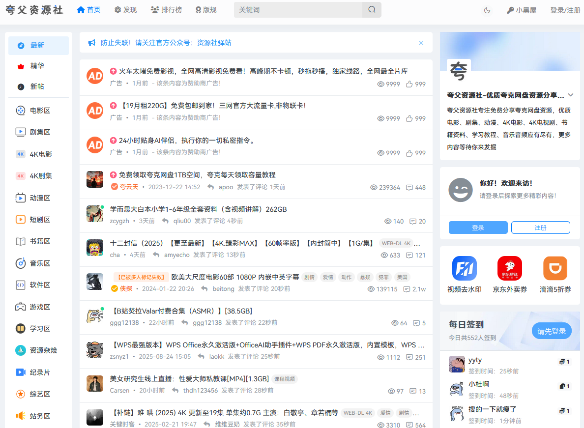Click the 滴滴5折券 orange icon
The height and width of the screenshot is (428, 584).
click(555, 268)
